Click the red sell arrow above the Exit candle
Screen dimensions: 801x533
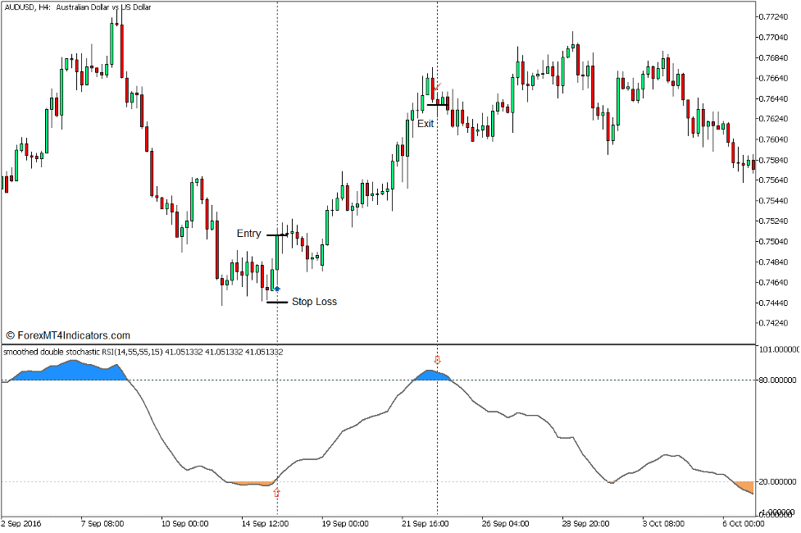(x=439, y=85)
